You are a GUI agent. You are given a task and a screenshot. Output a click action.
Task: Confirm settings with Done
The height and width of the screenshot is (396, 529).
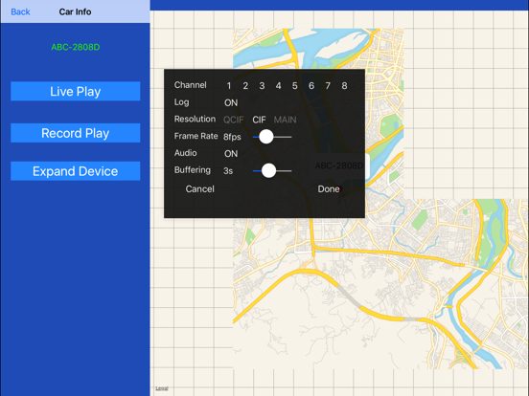tap(329, 188)
